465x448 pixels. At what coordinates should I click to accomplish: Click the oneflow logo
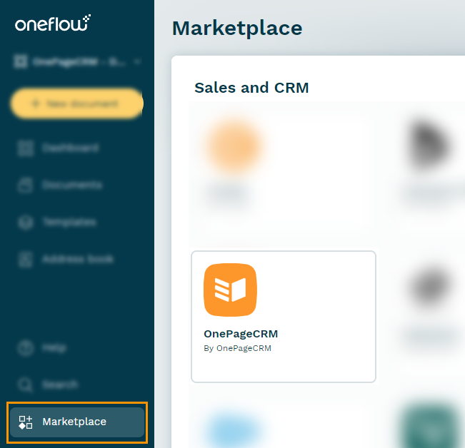(53, 23)
